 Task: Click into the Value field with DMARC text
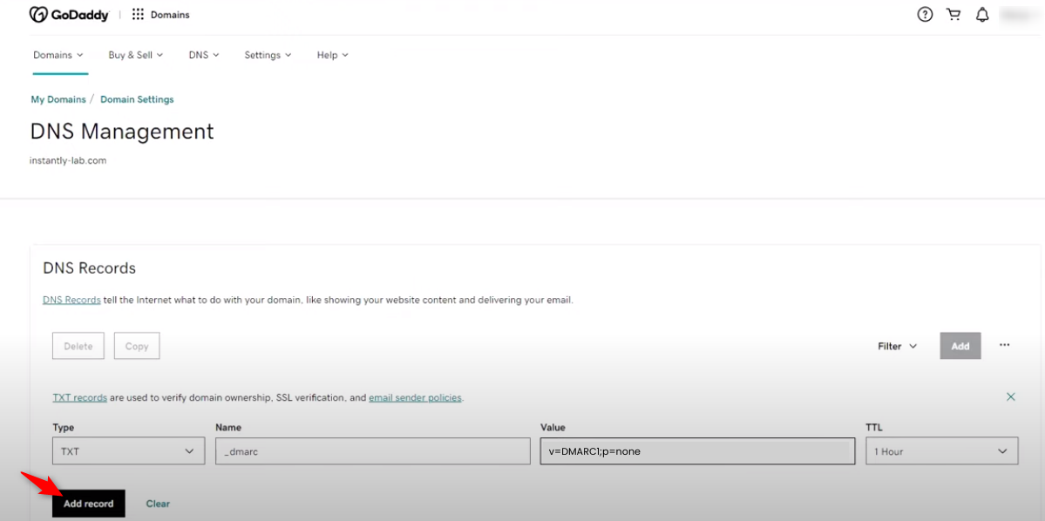click(696, 451)
